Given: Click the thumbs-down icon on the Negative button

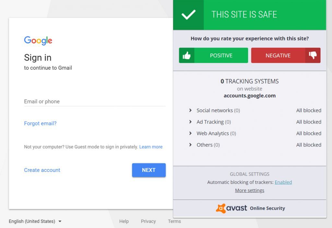Looking at the screenshot, I should coord(313,55).
